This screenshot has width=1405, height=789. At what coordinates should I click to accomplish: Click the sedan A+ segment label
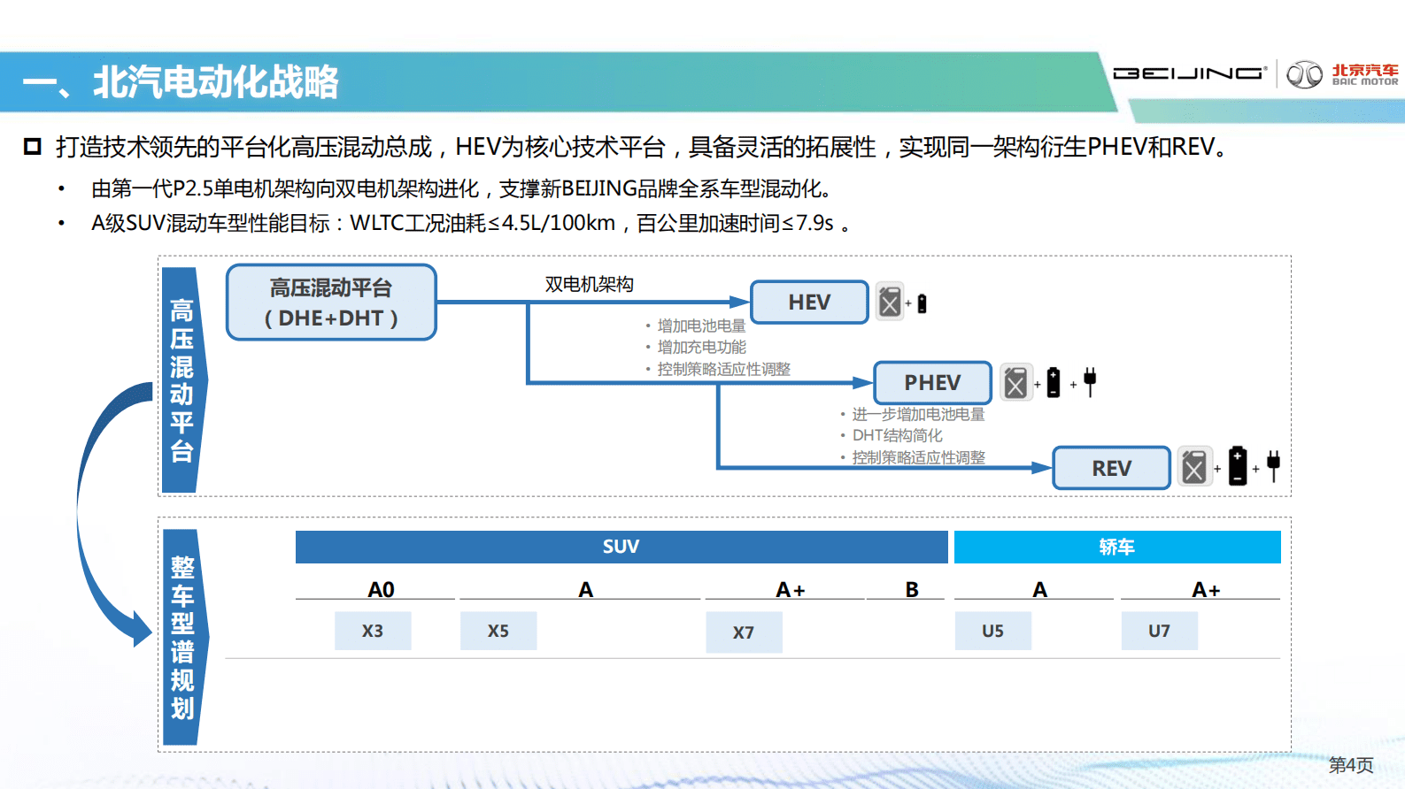(x=1206, y=589)
